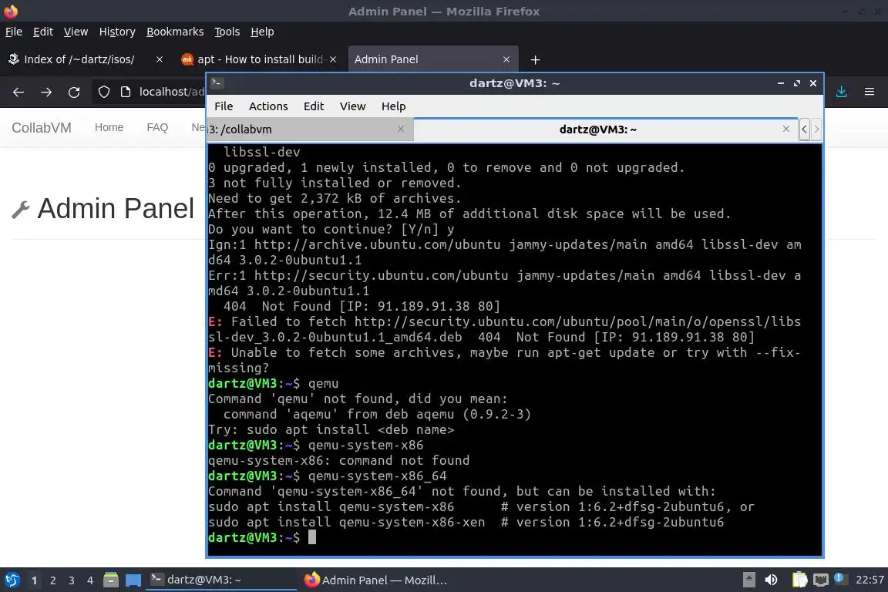
Task: Maximize the terminal window
Action: click(797, 83)
